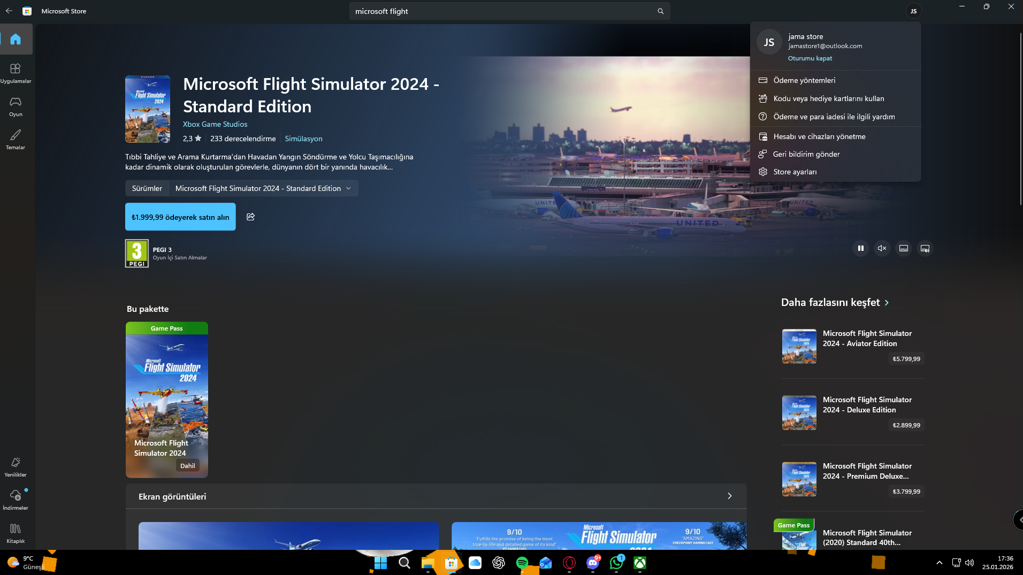Open Spotify from the taskbar
This screenshot has height=575, width=1023.
coord(522,563)
